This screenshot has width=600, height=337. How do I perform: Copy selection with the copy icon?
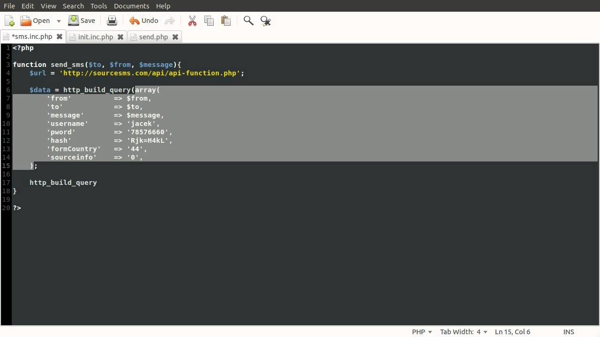(209, 21)
